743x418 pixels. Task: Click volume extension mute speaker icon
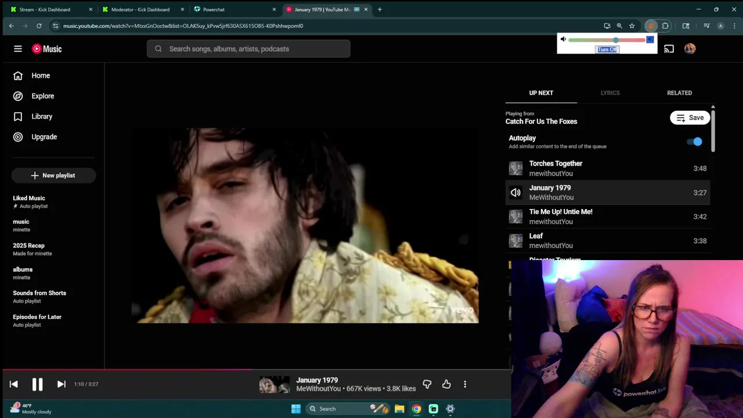click(x=563, y=39)
